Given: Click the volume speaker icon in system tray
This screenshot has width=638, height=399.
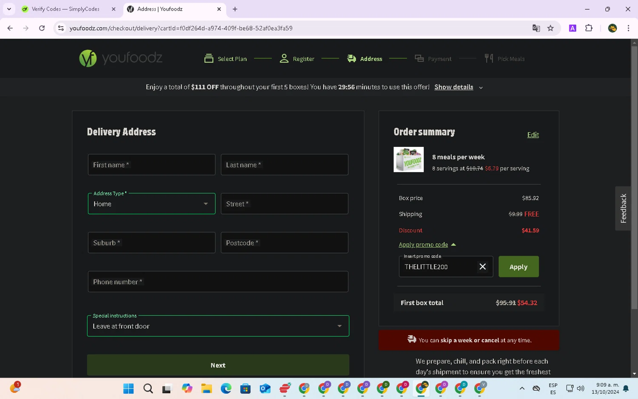Looking at the screenshot, I should coord(581,388).
